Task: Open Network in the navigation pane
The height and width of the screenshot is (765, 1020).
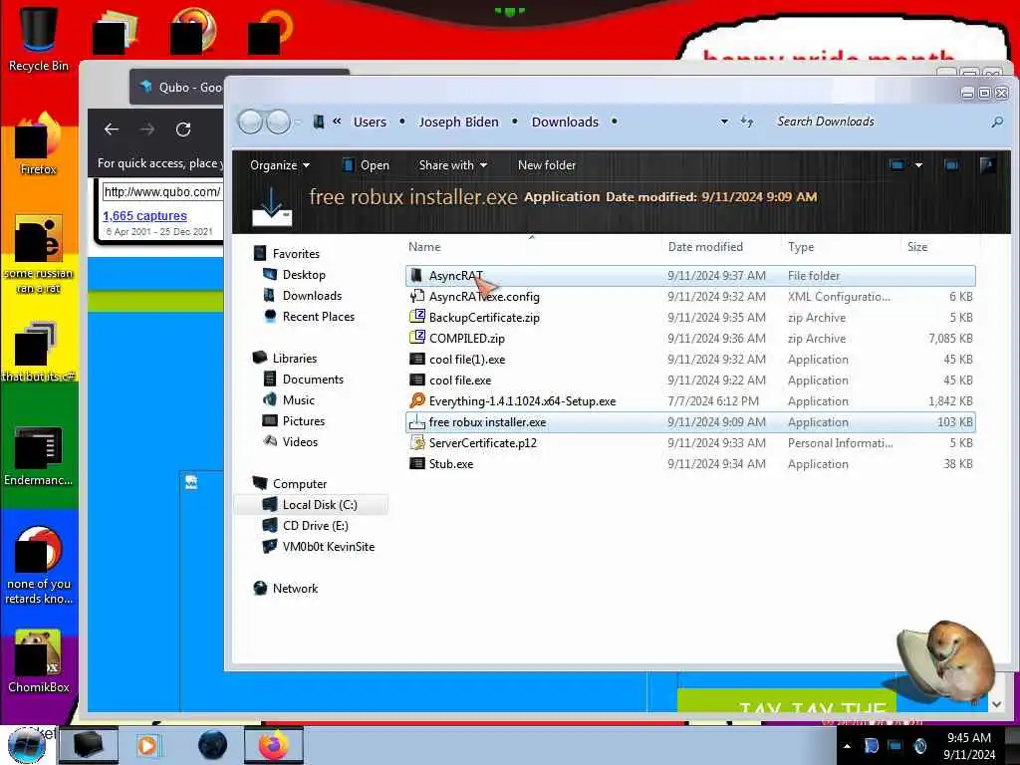Action: (295, 588)
